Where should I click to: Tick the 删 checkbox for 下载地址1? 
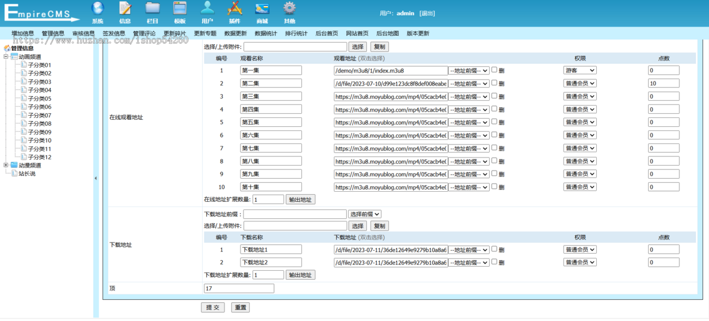click(495, 249)
